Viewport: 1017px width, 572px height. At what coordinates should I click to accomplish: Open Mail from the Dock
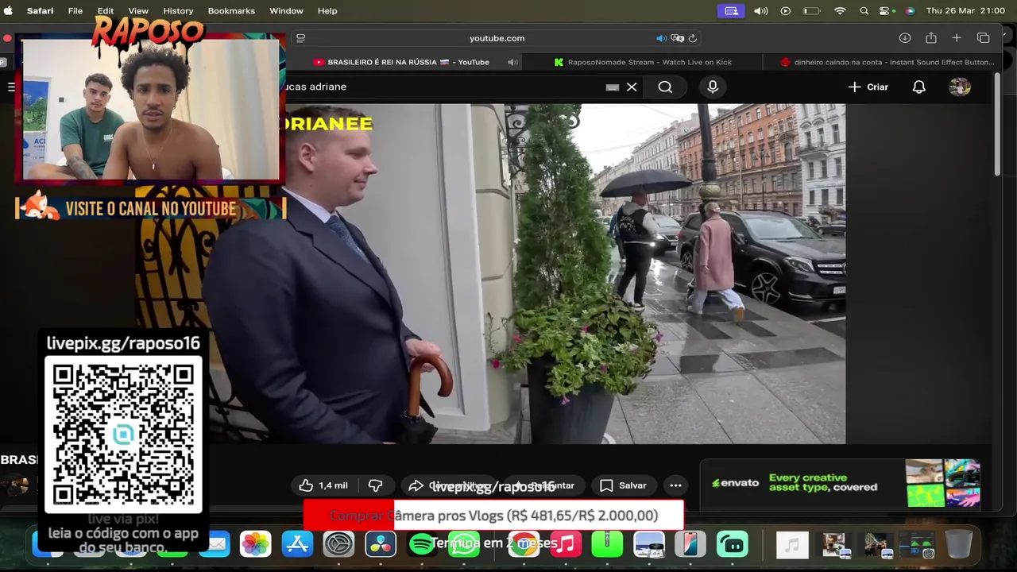point(216,544)
